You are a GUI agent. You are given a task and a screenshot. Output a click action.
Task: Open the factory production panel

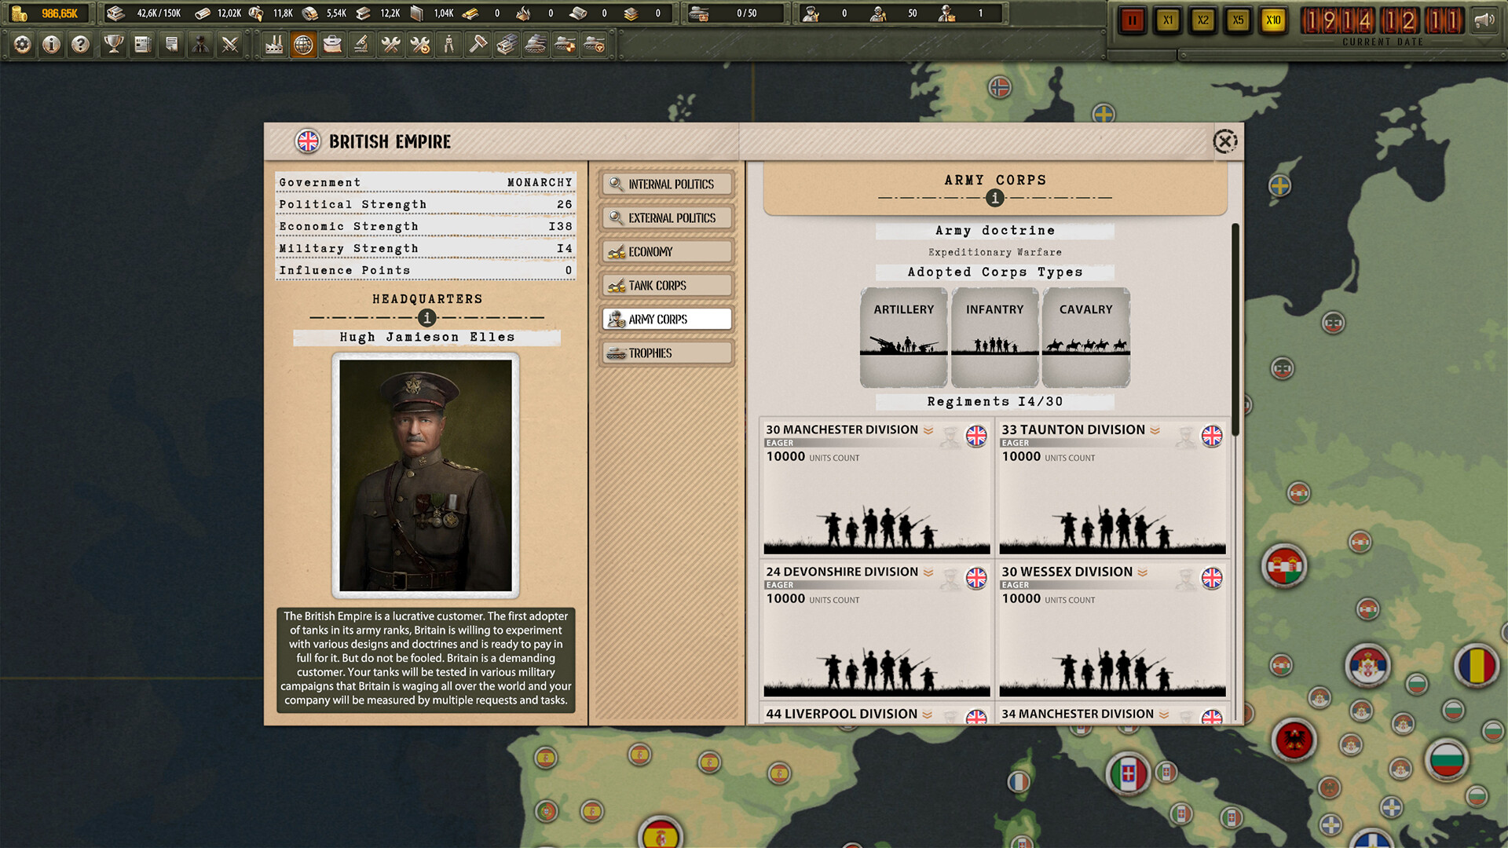pos(273,45)
